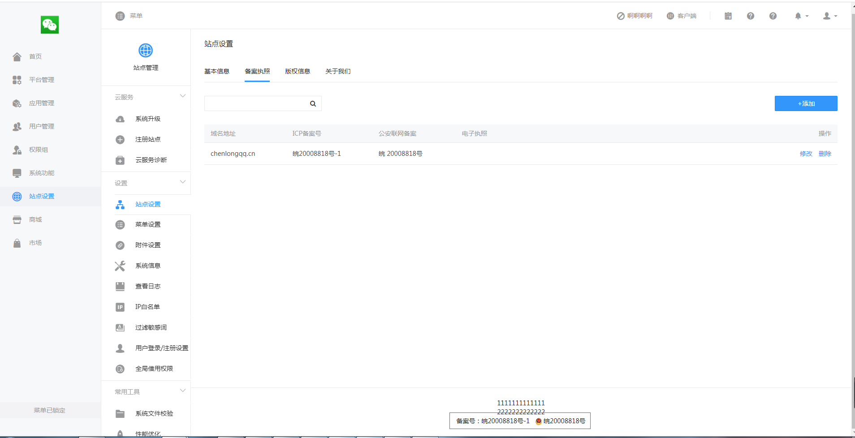Switch to the 基本信息 tab
855x438 pixels.
point(217,71)
